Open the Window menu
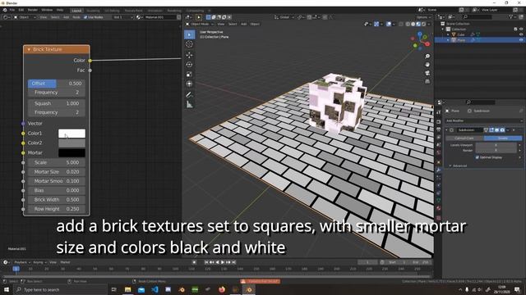526x295 pixels. click(x=47, y=10)
